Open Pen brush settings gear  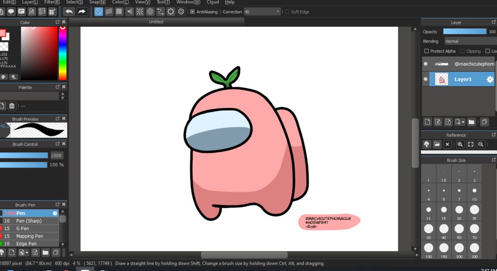coord(55,213)
